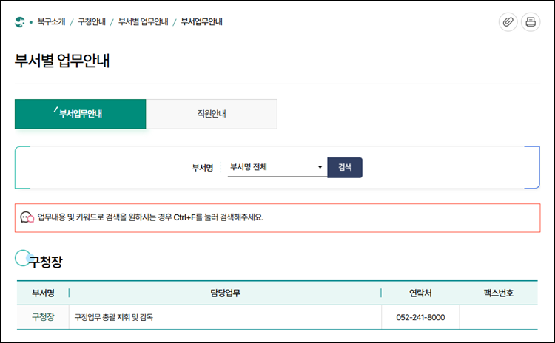
Task: Click the printer icon button
Action: (x=531, y=22)
